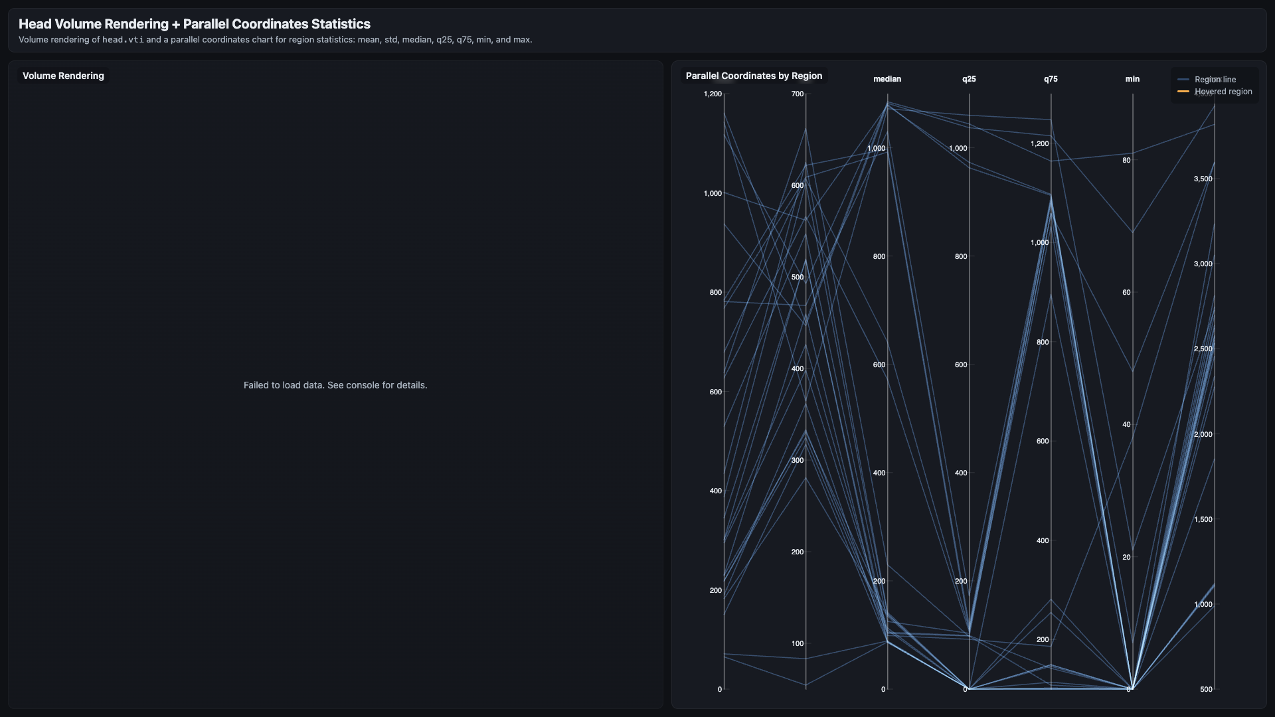Click the 40 tick on the min axis

coord(1126,424)
